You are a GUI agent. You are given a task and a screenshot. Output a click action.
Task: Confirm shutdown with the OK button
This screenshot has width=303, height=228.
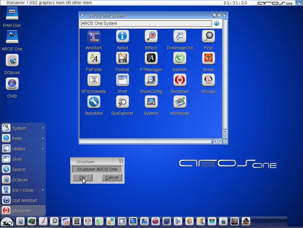(82, 178)
